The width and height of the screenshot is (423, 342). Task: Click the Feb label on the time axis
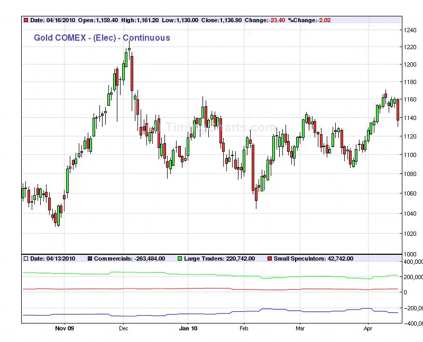(x=244, y=328)
